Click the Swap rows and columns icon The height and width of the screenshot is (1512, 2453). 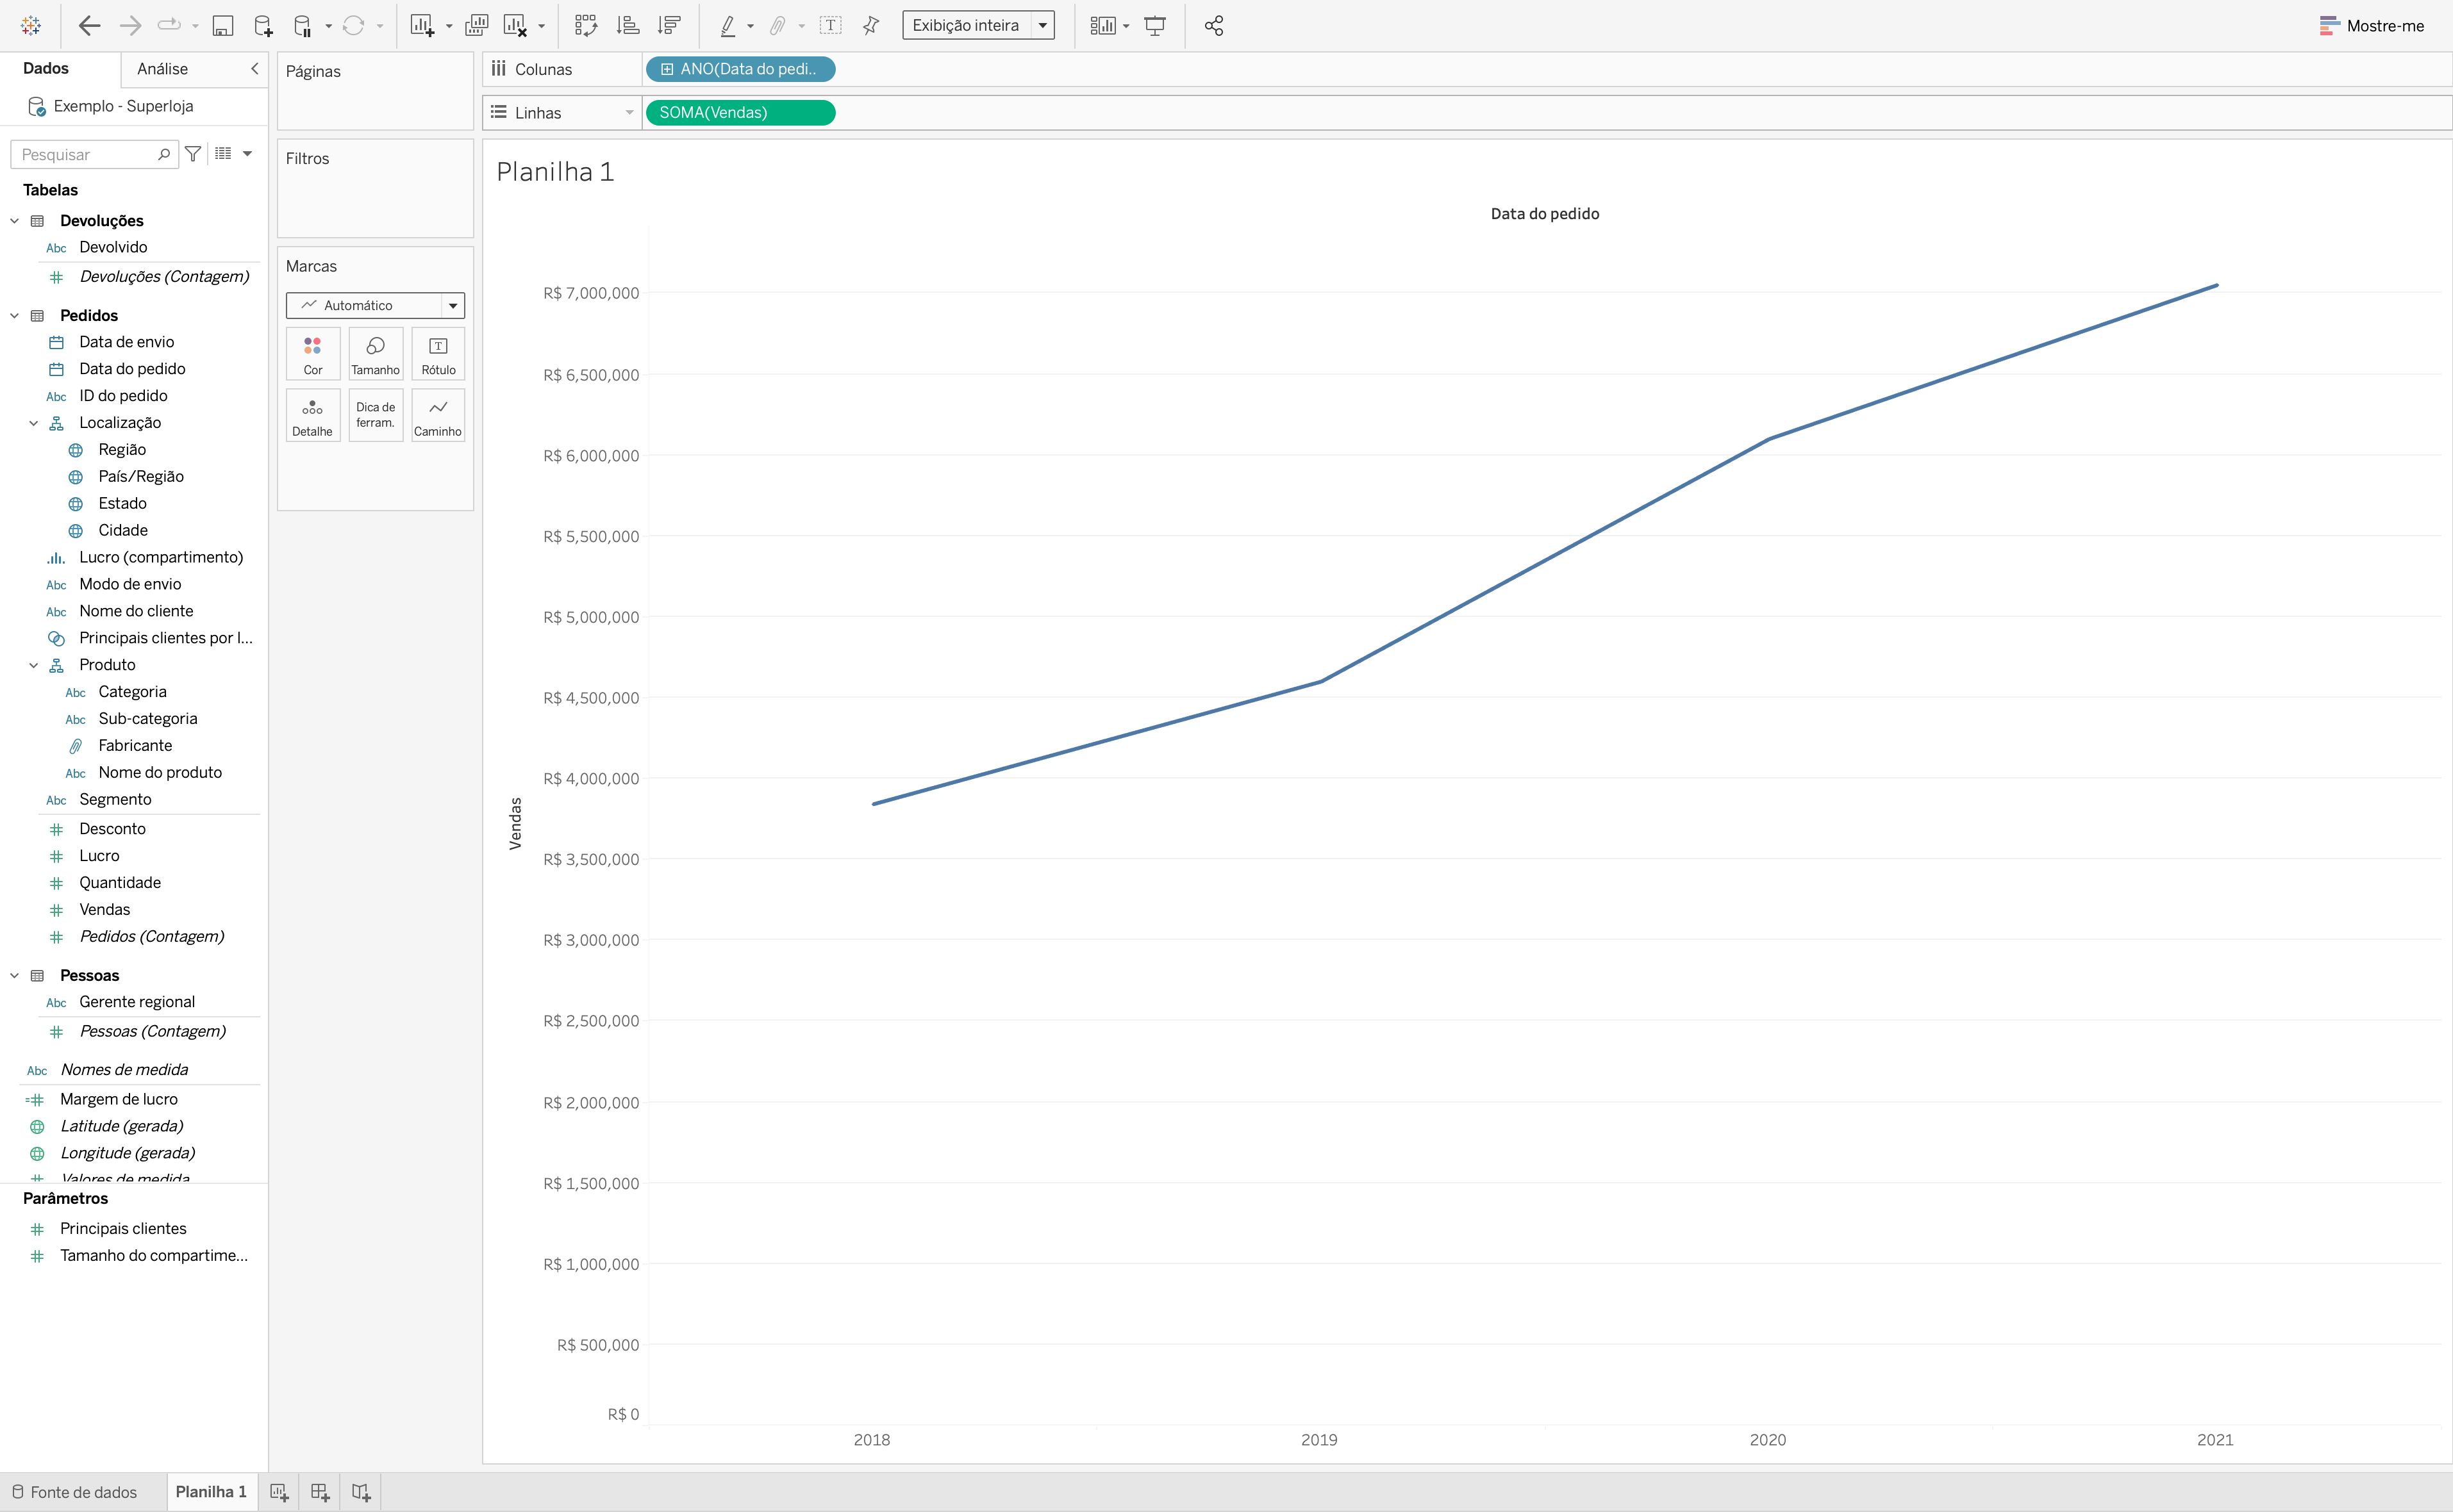point(586,26)
